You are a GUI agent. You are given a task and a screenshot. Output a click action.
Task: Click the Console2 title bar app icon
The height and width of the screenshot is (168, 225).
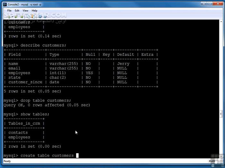(x=5, y=4)
